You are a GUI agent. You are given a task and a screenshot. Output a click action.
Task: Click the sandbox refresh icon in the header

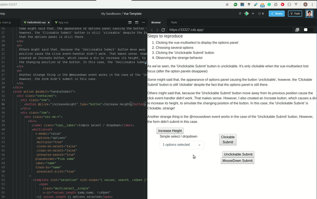click(x=240, y=14)
